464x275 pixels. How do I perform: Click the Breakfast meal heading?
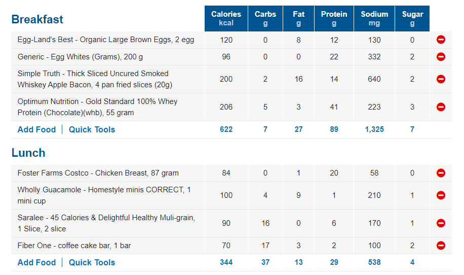pos(37,19)
